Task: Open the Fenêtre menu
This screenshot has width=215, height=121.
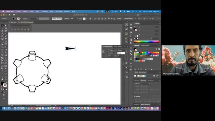Action: tap(67, 11)
